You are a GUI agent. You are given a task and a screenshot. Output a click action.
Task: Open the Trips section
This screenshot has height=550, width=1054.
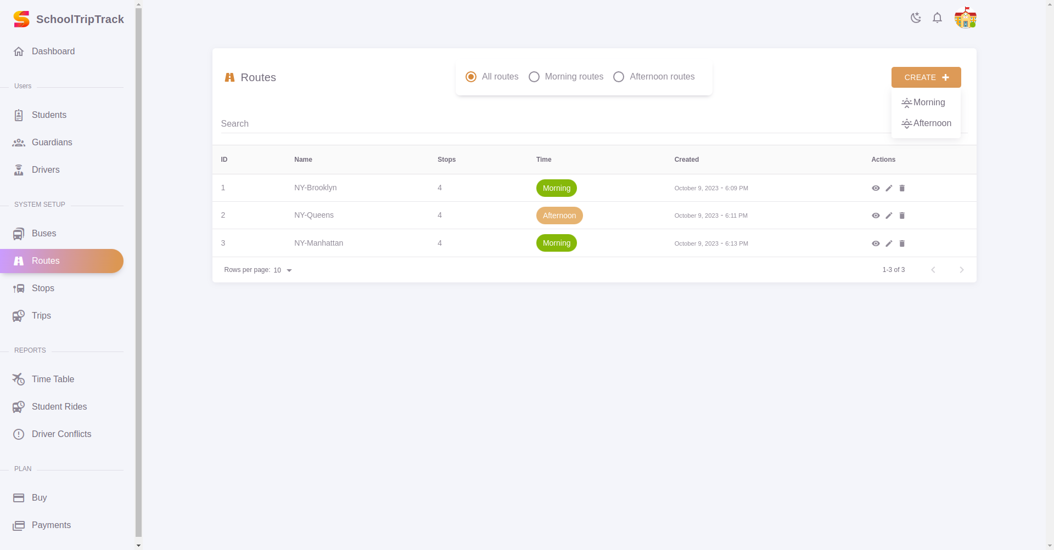pos(42,315)
